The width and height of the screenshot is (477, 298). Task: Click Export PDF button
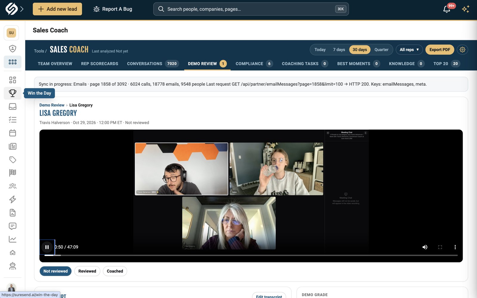[440, 50]
